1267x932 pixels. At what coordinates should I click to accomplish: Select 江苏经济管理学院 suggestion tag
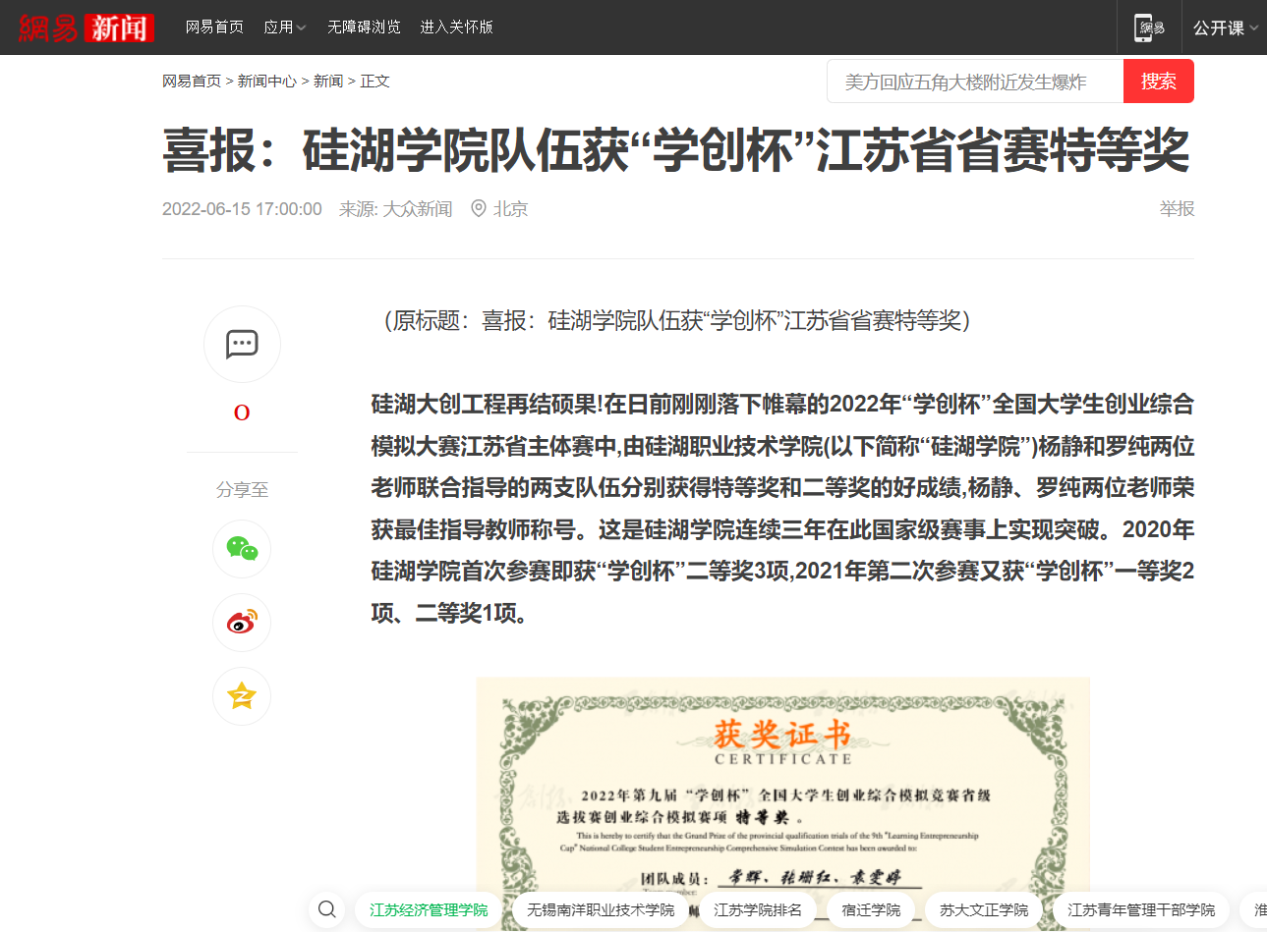click(x=429, y=910)
